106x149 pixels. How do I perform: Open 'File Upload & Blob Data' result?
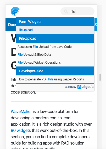[55, 55]
